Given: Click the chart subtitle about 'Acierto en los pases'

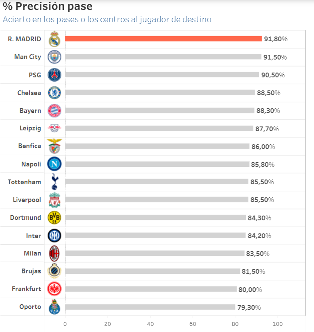Looking at the screenshot, I should 107,20.
